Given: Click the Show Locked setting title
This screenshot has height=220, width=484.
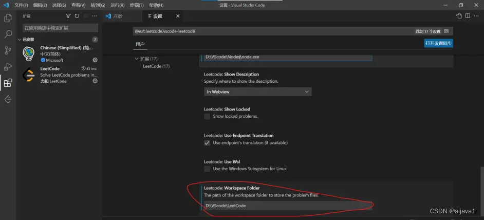Looking at the screenshot, I should click(x=227, y=109).
